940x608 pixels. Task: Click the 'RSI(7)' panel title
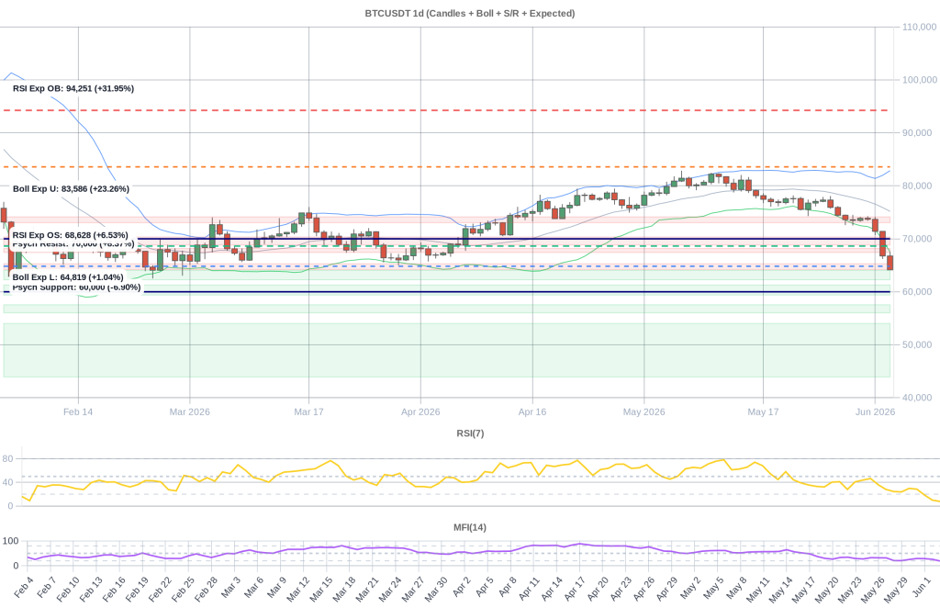[470, 433]
